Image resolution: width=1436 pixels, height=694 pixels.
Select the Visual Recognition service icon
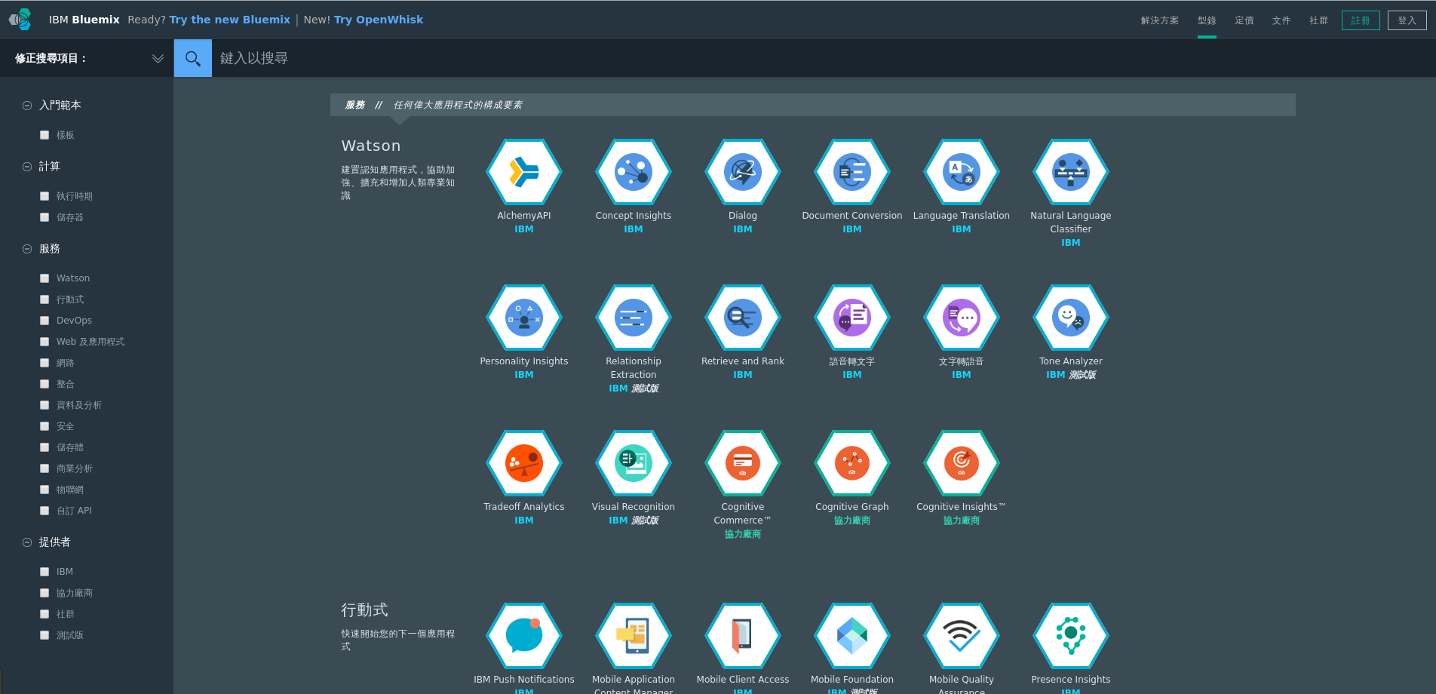pyautogui.click(x=634, y=463)
